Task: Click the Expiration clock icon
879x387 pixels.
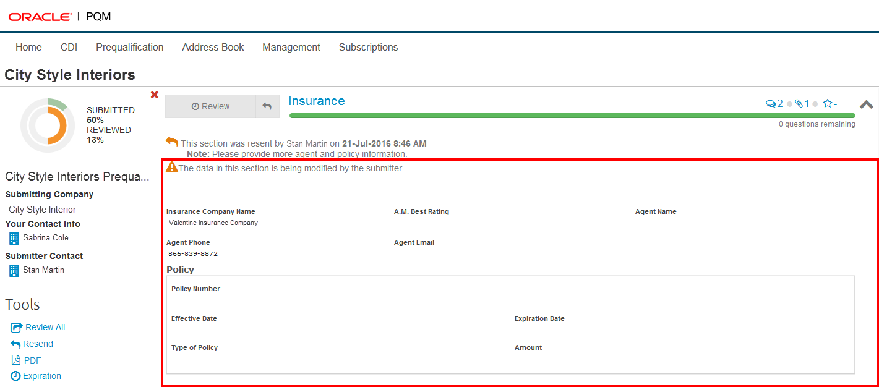Action: point(15,376)
